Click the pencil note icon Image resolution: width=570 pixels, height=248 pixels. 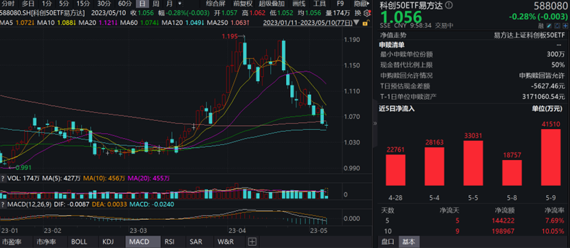[549, 26]
